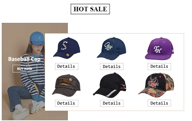Click the Baseball Cap title text
This screenshot has width=192, height=121.
click(x=24, y=59)
